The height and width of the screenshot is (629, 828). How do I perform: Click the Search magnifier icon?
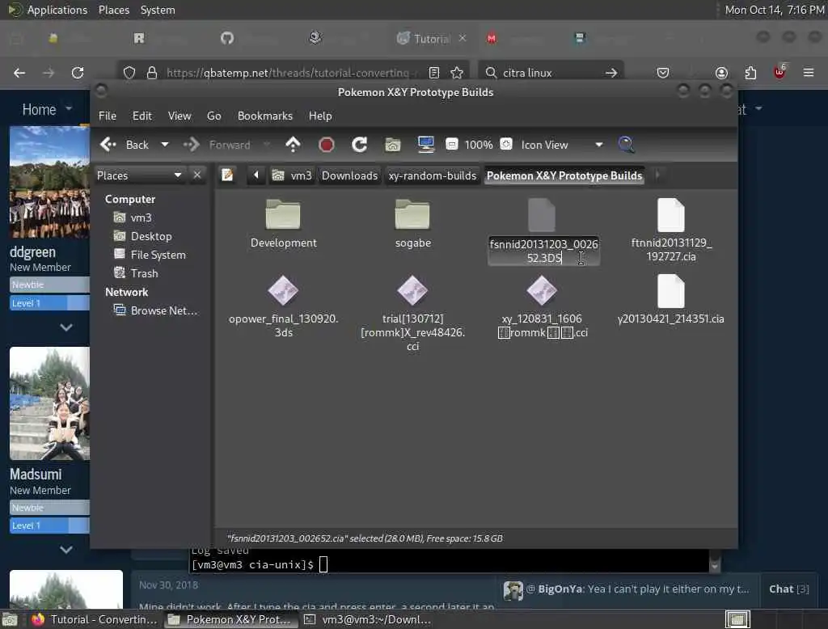point(626,145)
